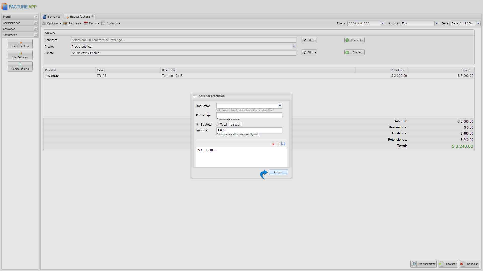Select the Subtotal radio option

(198, 124)
